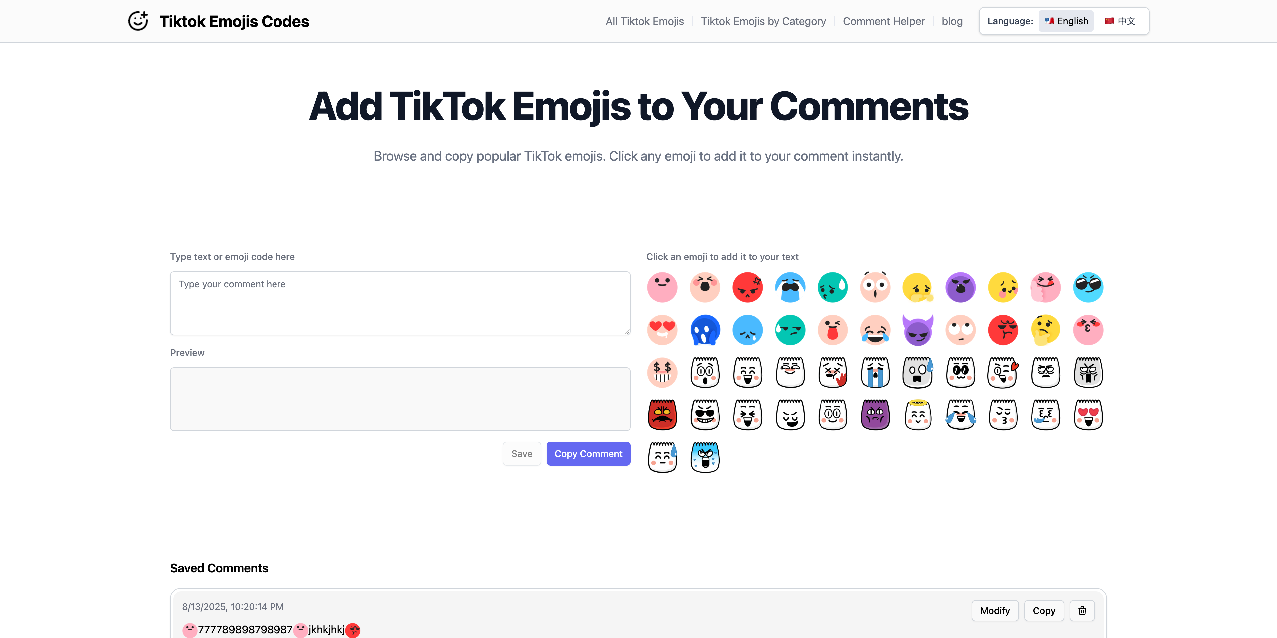Select the dollar-sign-eyes money emoji

pyautogui.click(x=662, y=372)
